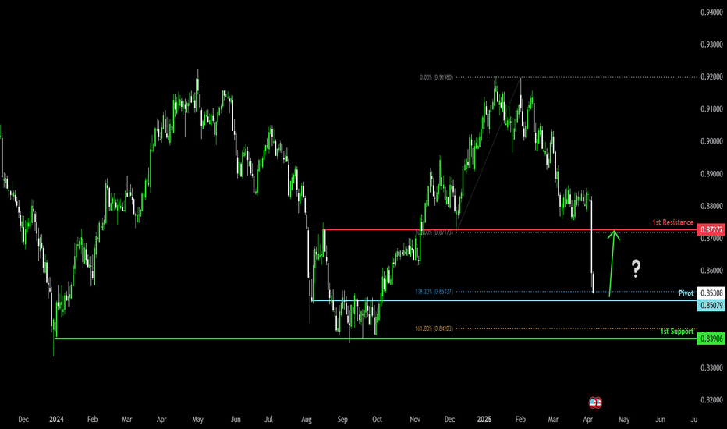This screenshot has width=727, height=429.
Task: Click the 0.93000 price axis label
Action: 711,44
